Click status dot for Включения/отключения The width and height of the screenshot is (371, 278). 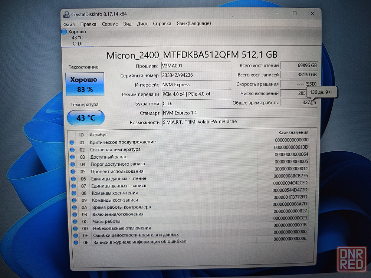tap(75, 214)
